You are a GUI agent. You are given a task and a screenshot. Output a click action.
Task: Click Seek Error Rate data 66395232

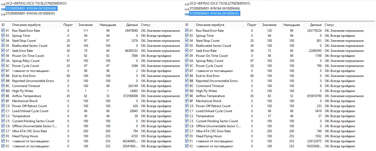click(x=131, y=51)
